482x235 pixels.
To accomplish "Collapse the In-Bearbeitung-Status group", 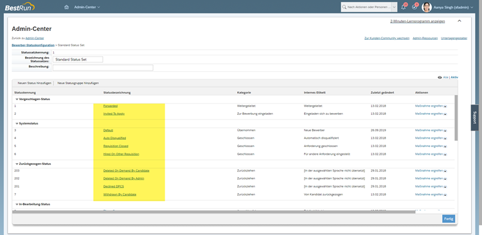I will point(17,204).
